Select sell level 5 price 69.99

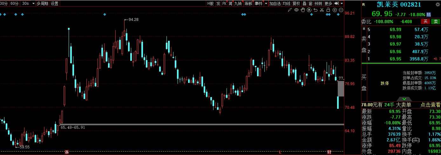coord(396,29)
